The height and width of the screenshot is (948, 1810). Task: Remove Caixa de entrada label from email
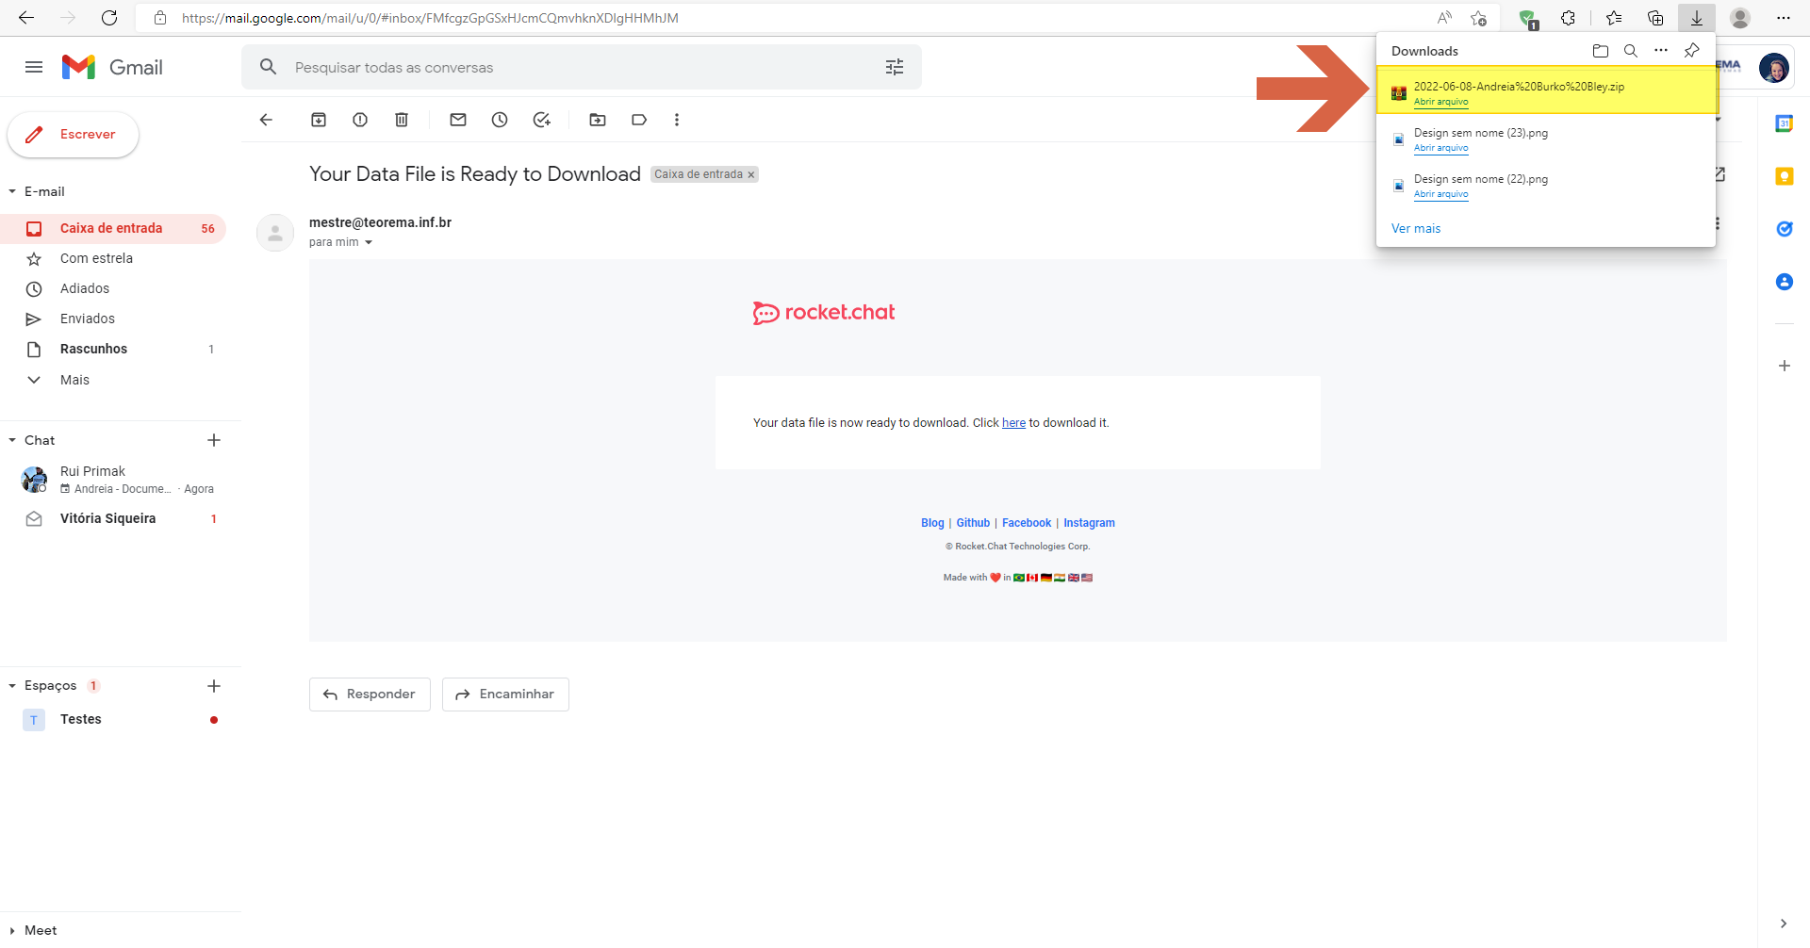[751, 174]
